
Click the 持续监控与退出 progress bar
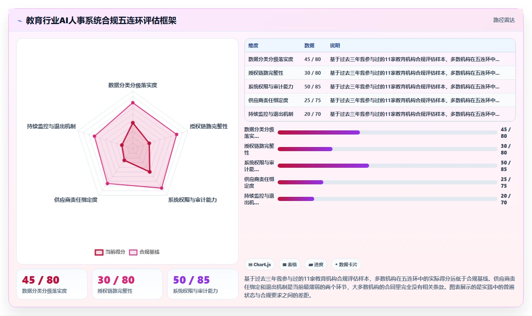pos(387,199)
